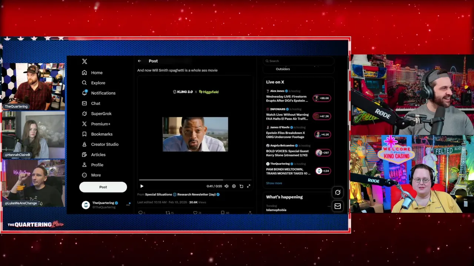Bookmark the post with 48 count
Viewport: 474px width, 266px height.
point(223,212)
